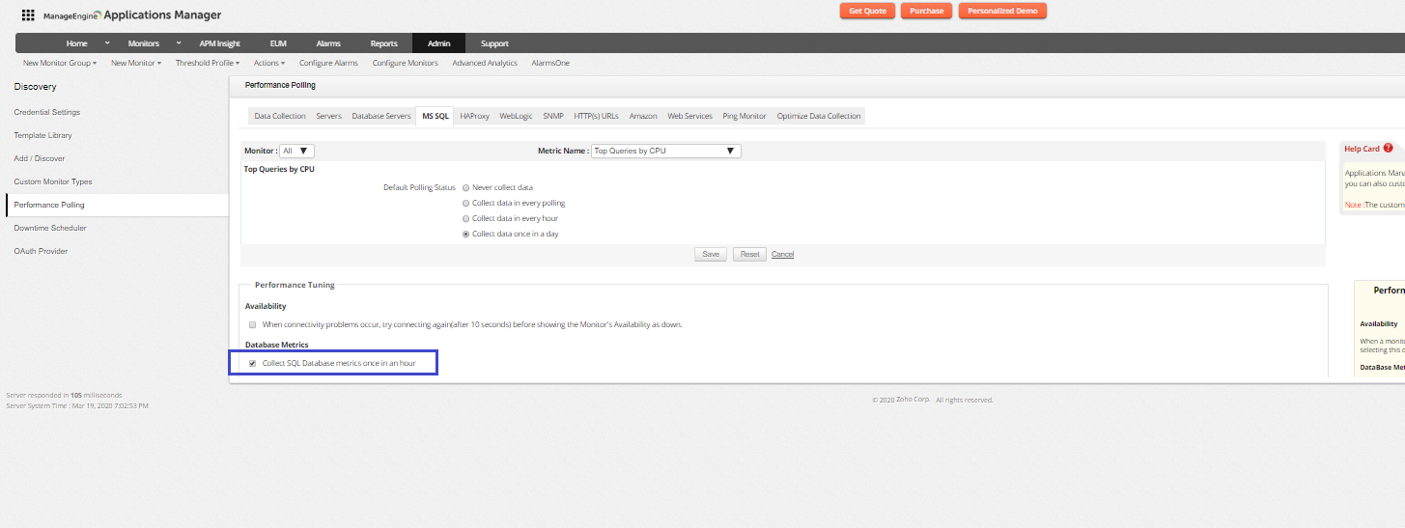1405x528 pixels.
Task: Open APM Insight in main navigation
Action: click(x=222, y=43)
